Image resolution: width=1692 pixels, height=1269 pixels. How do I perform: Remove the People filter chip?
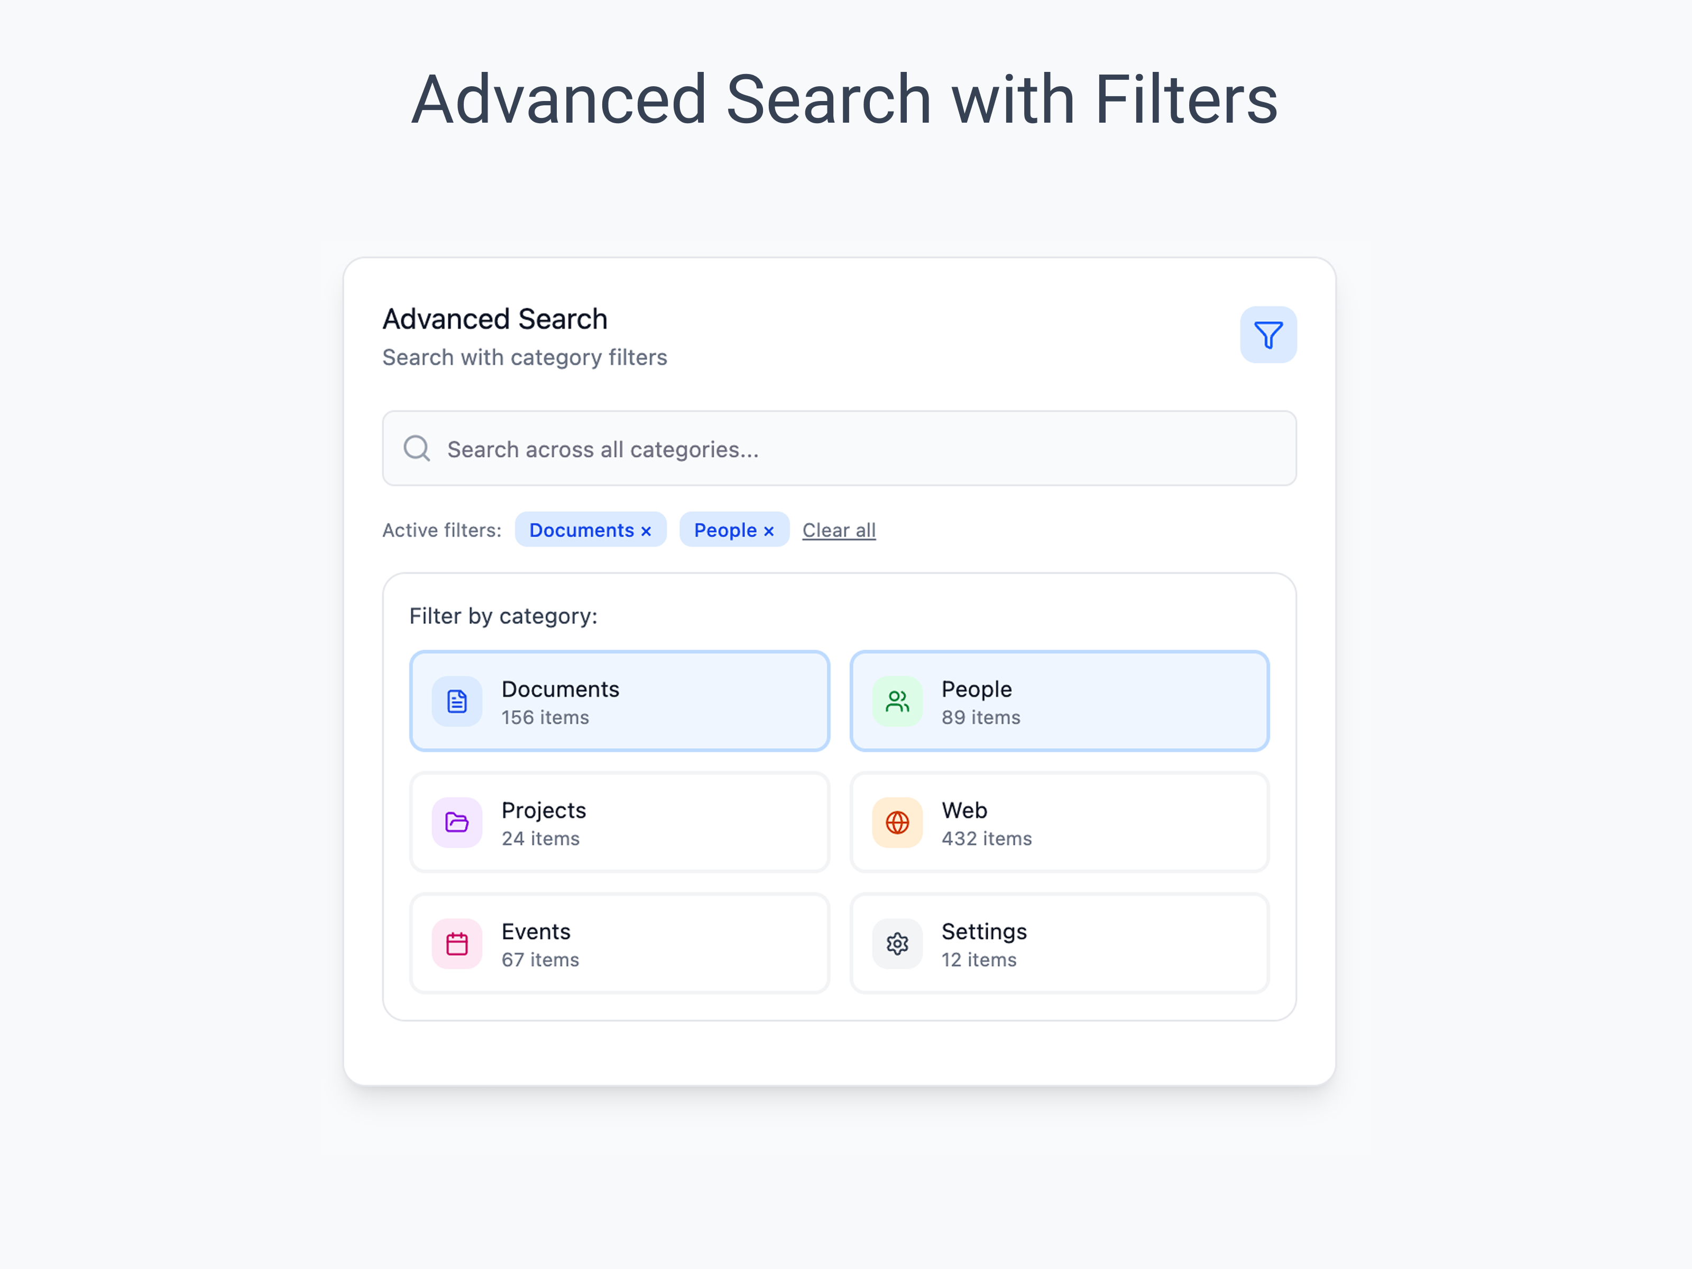(x=769, y=529)
